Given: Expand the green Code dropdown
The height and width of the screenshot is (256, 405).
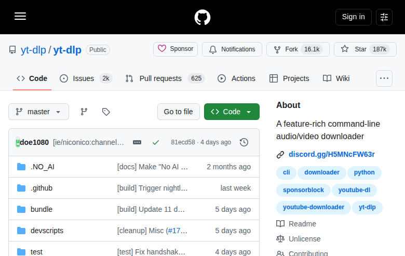Looking at the screenshot, I should click(232, 112).
